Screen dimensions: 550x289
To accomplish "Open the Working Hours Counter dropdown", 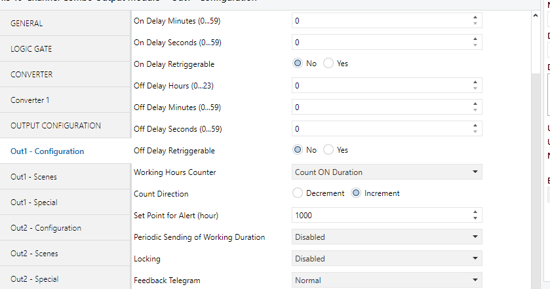I will click(387, 172).
